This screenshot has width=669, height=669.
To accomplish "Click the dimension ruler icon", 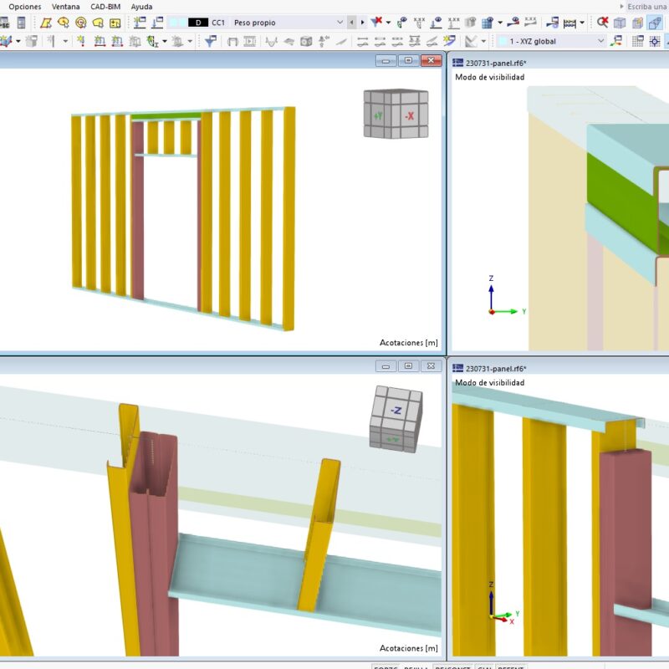I will click(569, 23).
